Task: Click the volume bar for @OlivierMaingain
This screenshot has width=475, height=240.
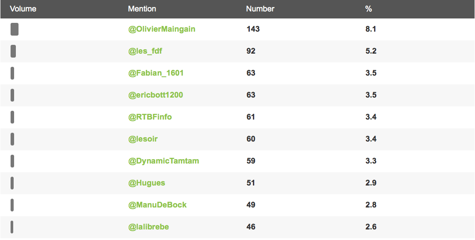Action: point(15,29)
